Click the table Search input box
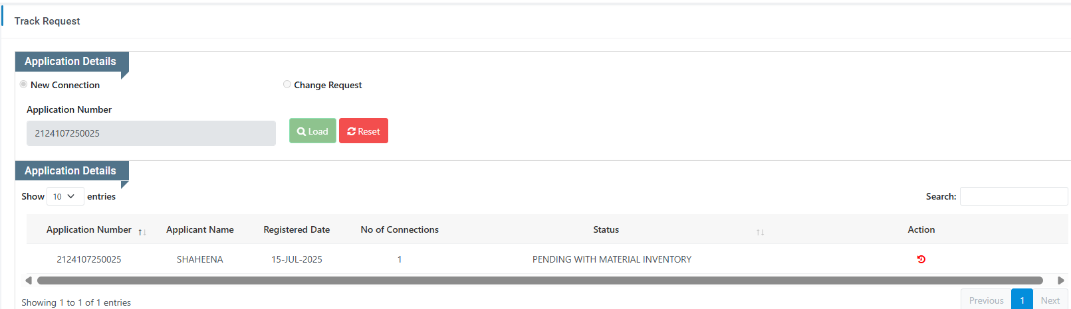Screen dimensions: 1071x309 1014,196
